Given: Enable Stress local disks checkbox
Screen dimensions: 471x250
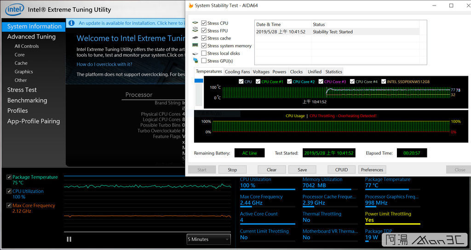Looking at the screenshot, I should (204, 53).
